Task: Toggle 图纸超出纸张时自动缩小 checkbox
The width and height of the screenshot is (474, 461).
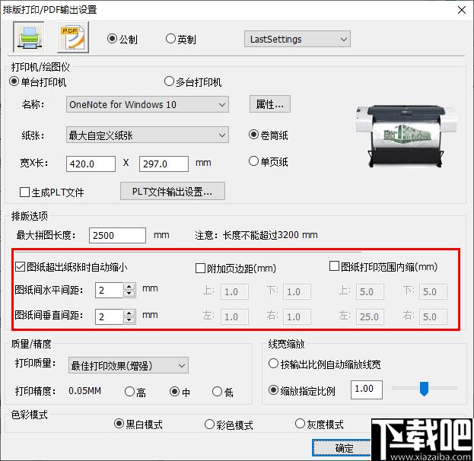Action: (x=21, y=267)
